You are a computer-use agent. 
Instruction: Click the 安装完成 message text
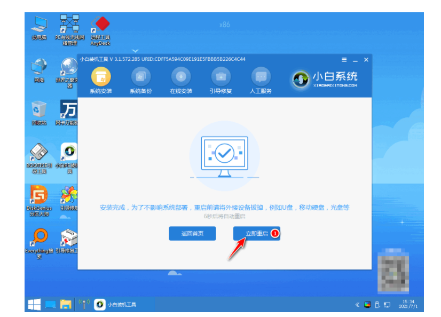[x=224, y=208]
